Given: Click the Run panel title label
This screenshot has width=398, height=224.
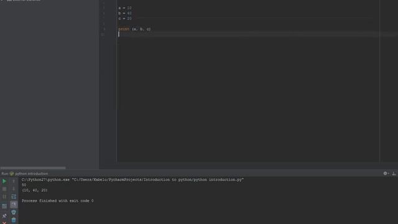Looking at the screenshot, I should point(4,174).
